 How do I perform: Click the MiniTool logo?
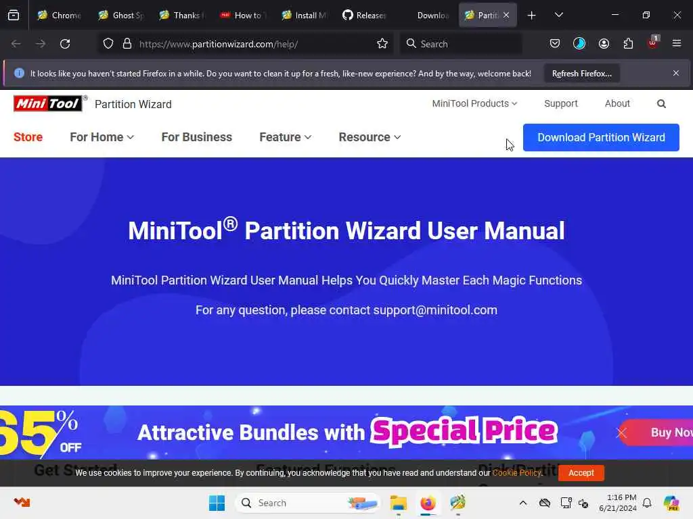tap(48, 103)
